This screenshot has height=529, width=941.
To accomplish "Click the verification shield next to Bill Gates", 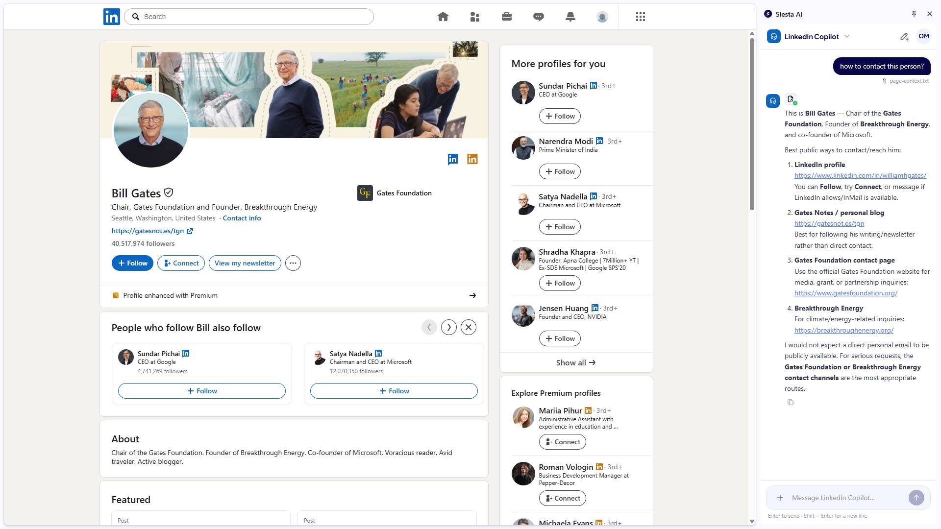I will (x=169, y=193).
